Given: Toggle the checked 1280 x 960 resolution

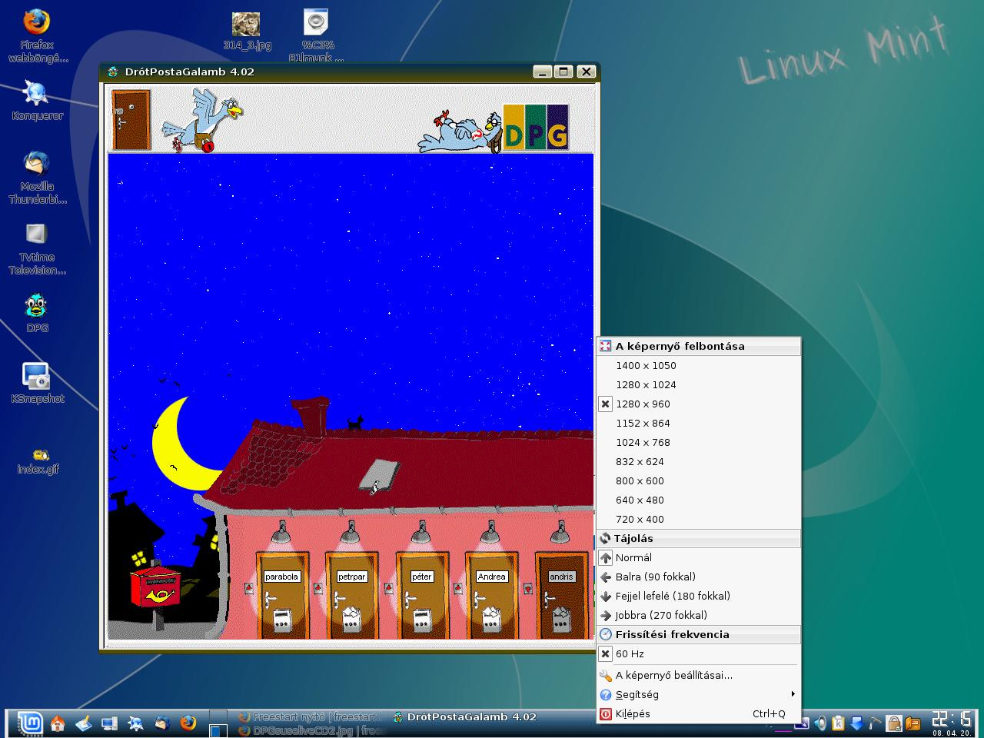Looking at the screenshot, I should pyautogui.click(x=699, y=404).
